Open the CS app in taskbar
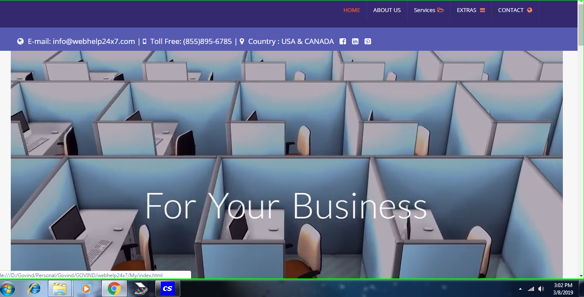Image resolution: width=584 pixels, height=297 pixels. pos(168,288)
